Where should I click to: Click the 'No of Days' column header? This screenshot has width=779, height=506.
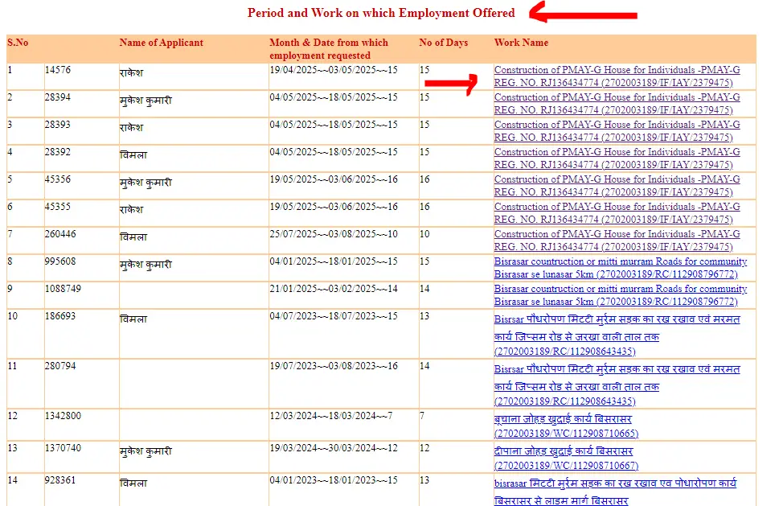(443, 43)
